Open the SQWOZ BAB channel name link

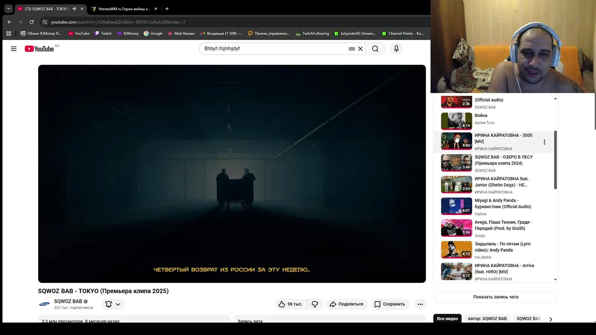(x=68, y=301)
